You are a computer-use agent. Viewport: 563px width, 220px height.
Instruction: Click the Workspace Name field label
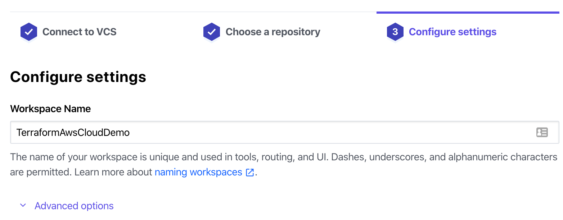pos(50,109)
